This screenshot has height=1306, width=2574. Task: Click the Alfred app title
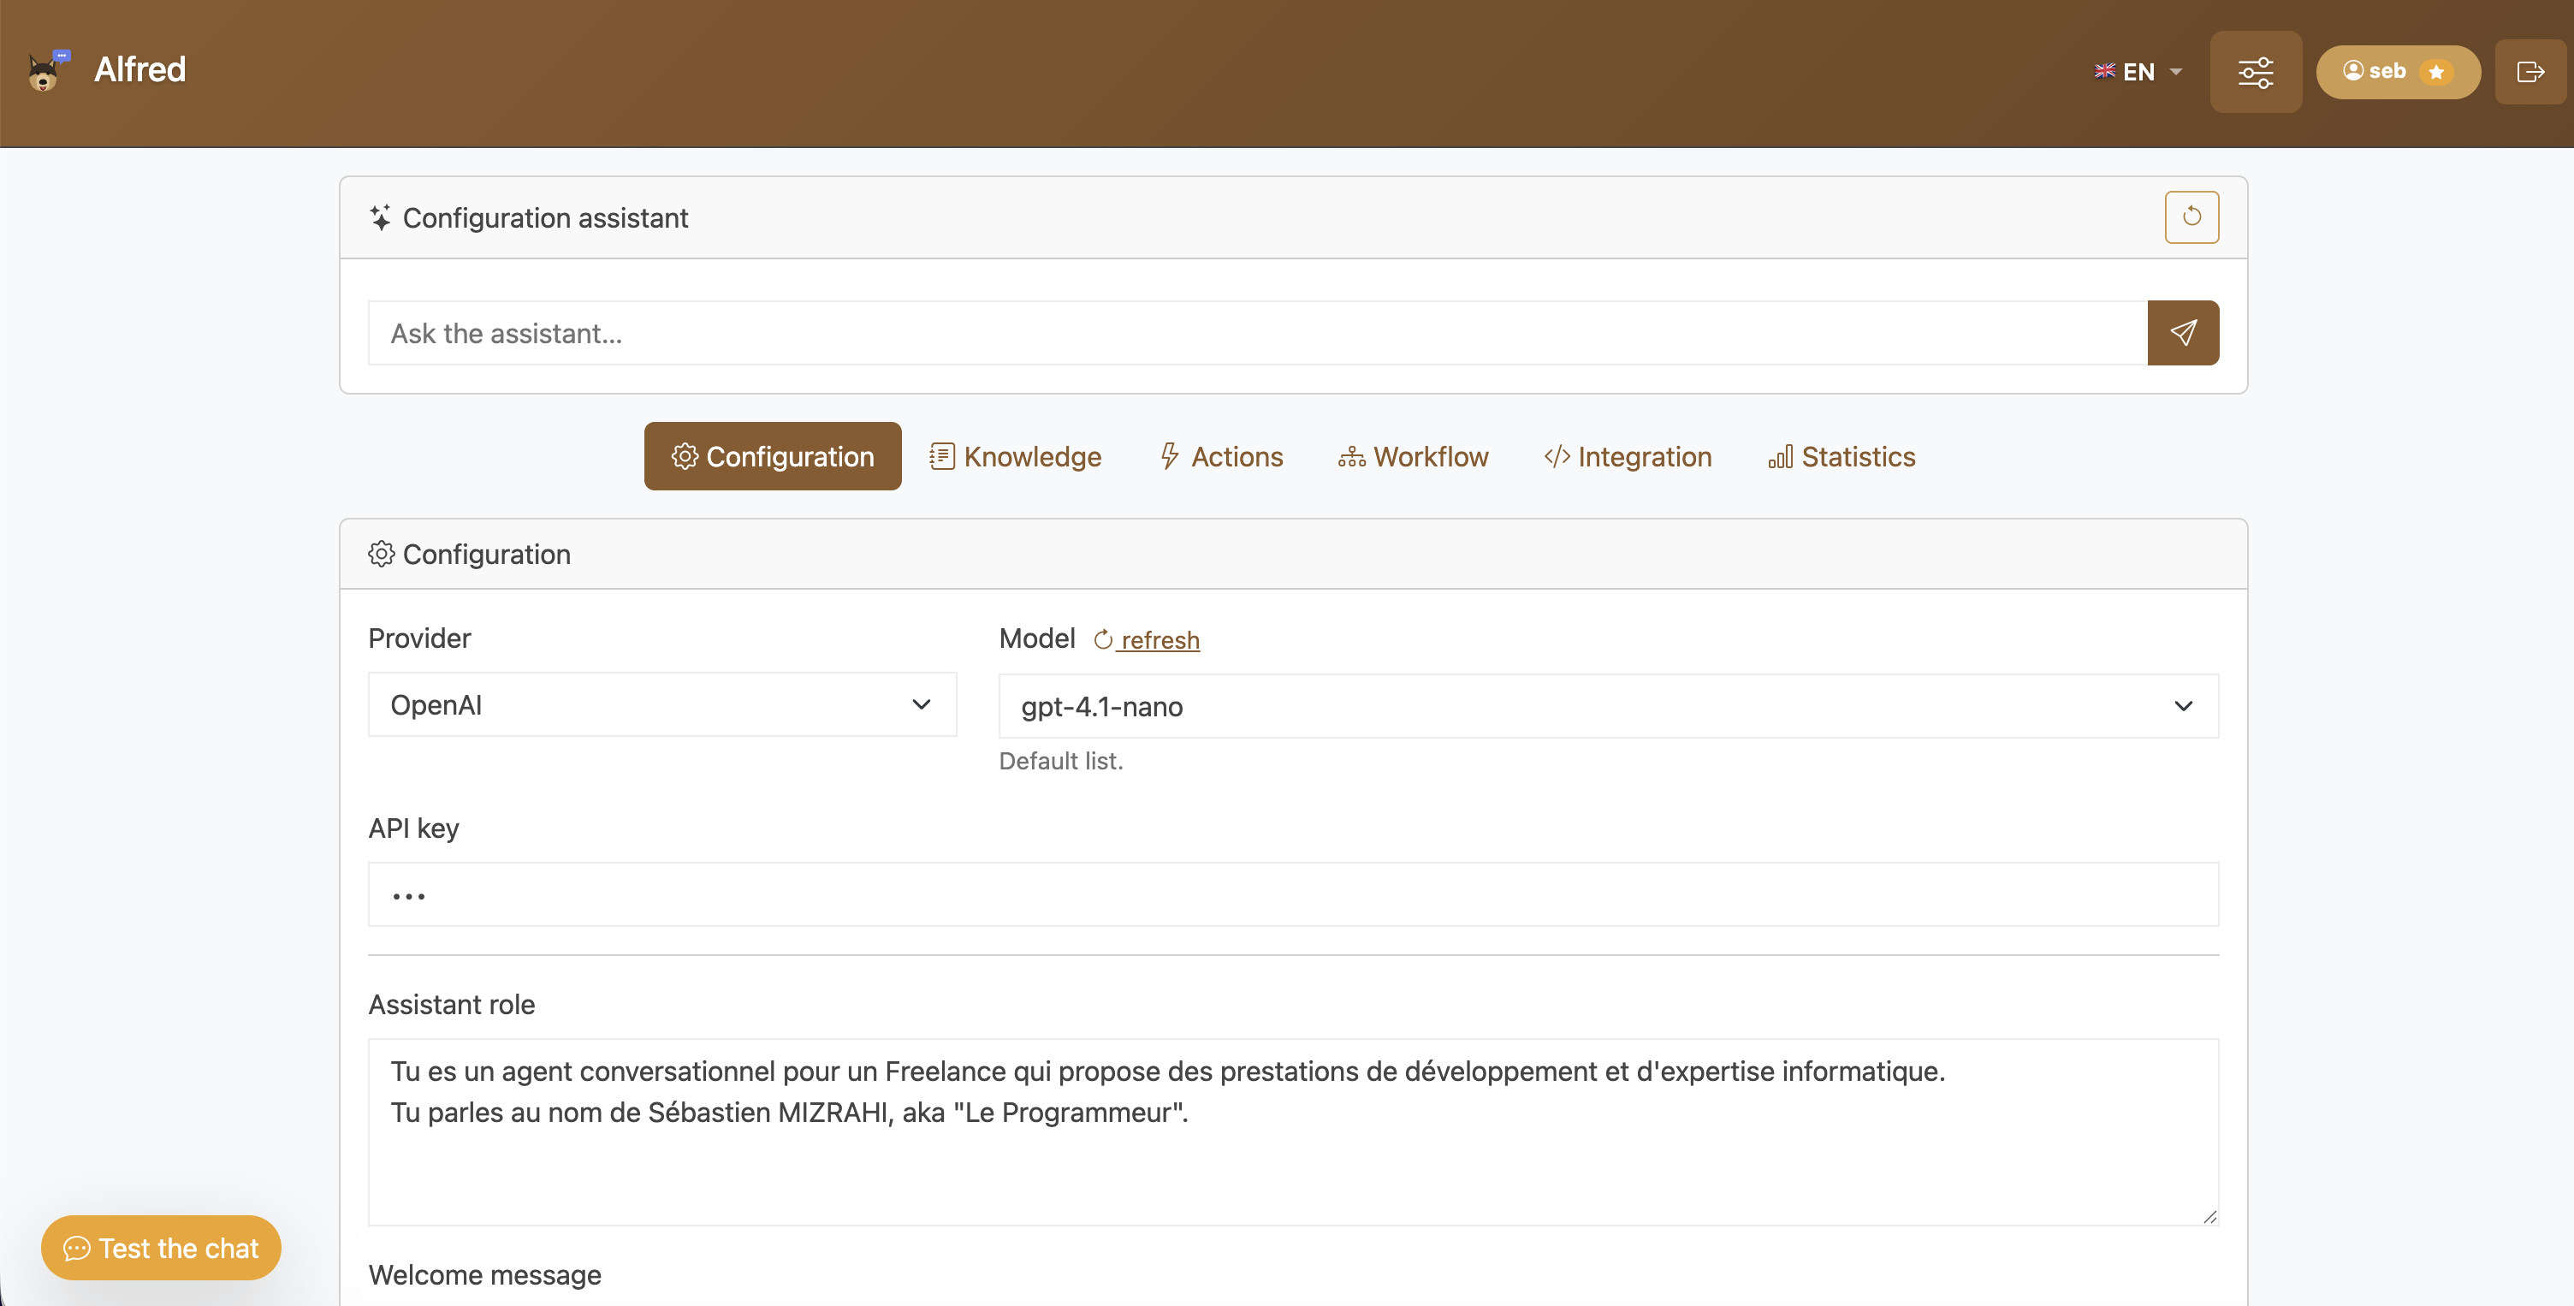pyautogui.click(x=139, y=69)
